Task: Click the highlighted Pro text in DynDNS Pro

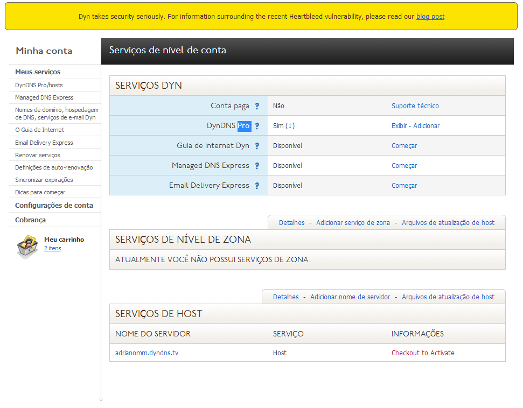Action: (244, 126)
